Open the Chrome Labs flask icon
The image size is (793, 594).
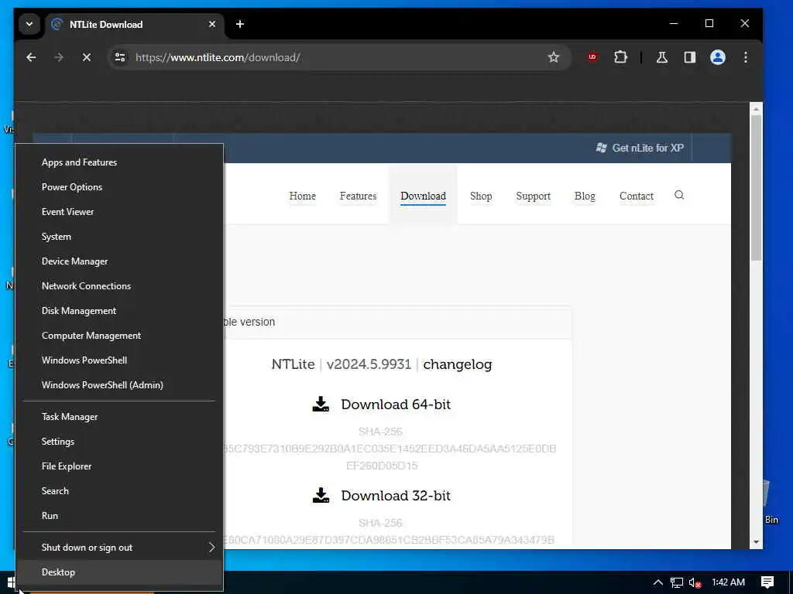(662, 57)
